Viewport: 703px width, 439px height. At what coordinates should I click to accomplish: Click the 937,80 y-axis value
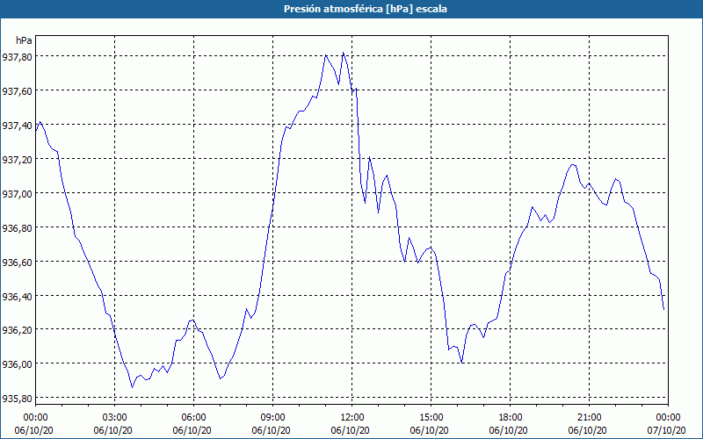pos(17,57)
